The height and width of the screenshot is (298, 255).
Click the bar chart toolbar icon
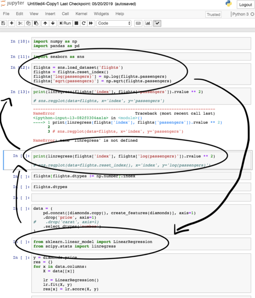point(148,23)
